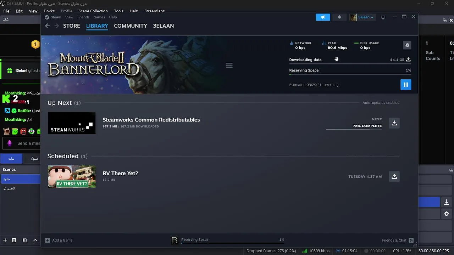Viewport: 454px width, 255px height.
Task: Click the Auto-updates enabled label
Action: pyautogui.click(x=381, y=103)
